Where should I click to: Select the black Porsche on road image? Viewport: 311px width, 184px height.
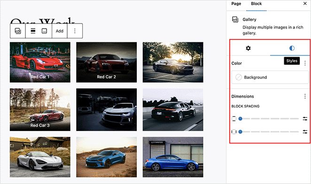click(173, 110)
